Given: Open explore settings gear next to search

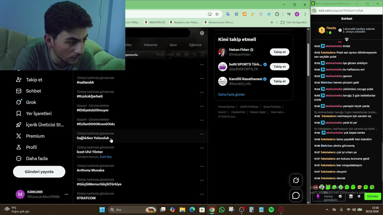Looking at the screenshot, I should [202, 33].
